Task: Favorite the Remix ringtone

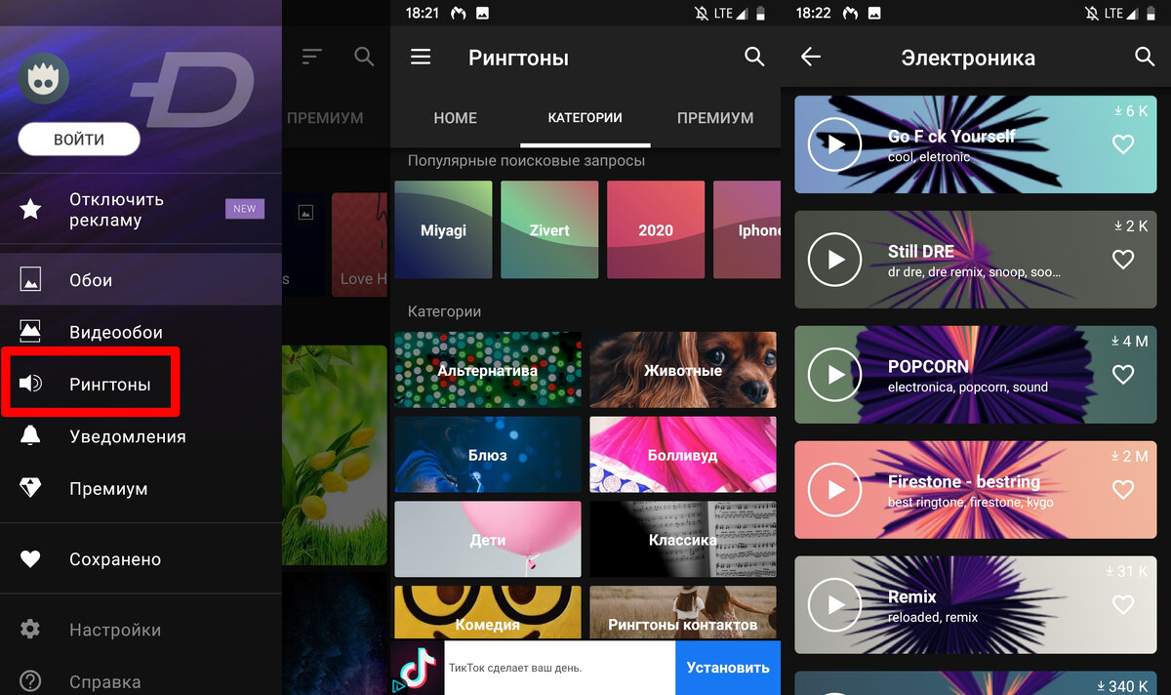Action: (1123, 605)
